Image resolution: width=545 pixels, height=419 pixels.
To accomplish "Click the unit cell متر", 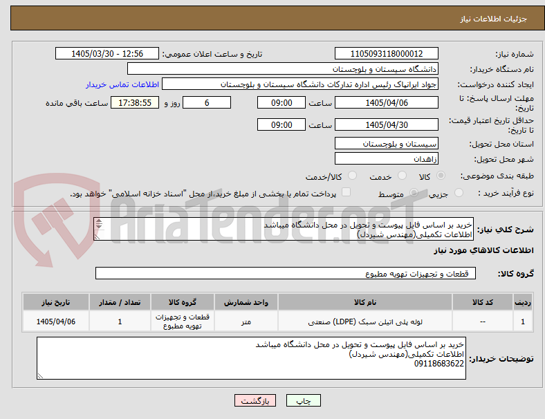I will click(246, 322).
